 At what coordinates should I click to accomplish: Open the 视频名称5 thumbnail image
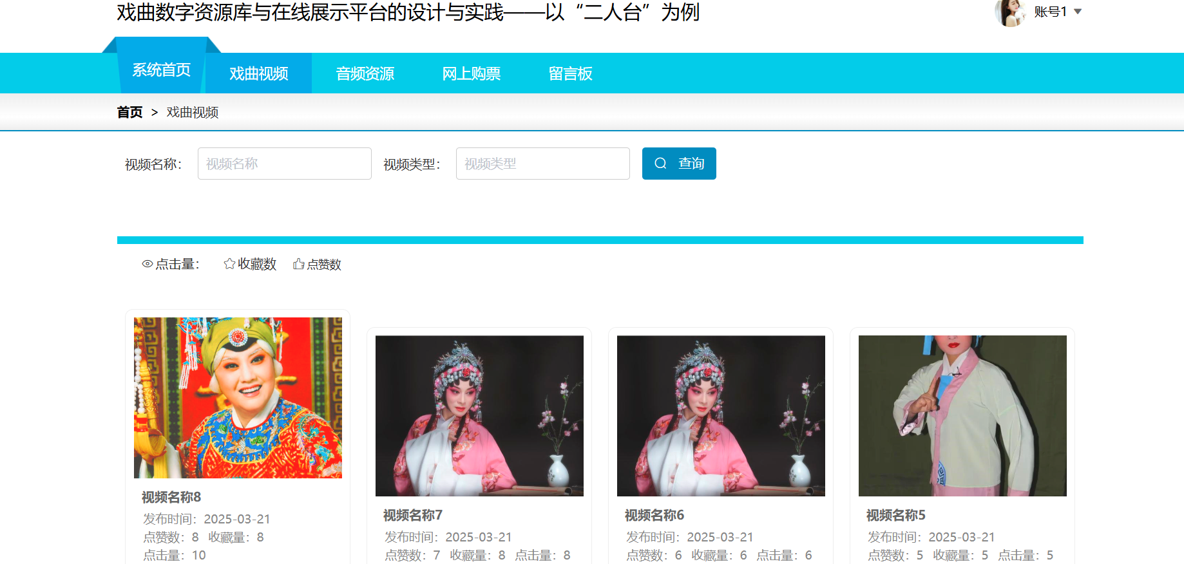[962, 416]
